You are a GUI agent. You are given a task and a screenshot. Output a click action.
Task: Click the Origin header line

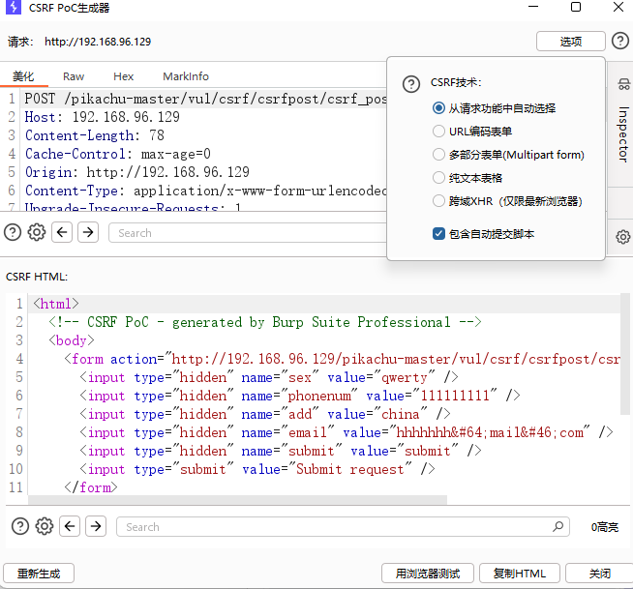pos(136,172)
